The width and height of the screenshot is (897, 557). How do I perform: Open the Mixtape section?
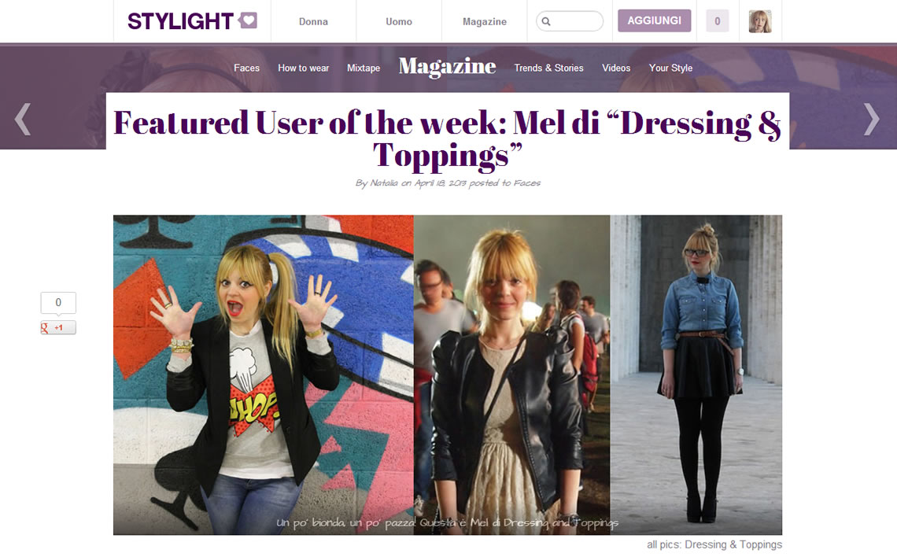pyautogui.click(x=364, y=68)
